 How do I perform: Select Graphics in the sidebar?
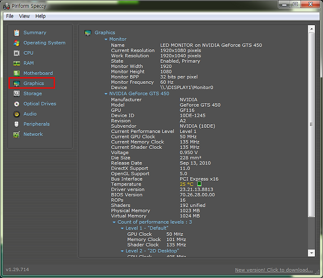(x=34, y=83)
